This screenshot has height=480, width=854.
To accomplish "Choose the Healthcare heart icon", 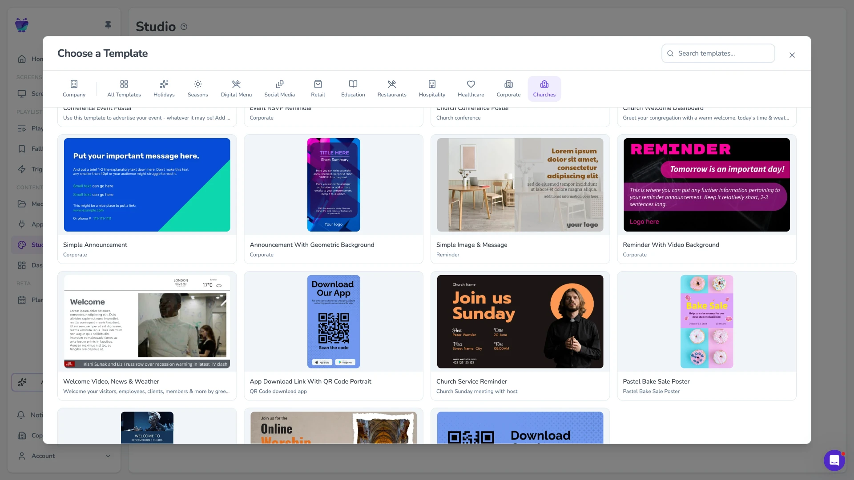I will (x=471, y=84).
